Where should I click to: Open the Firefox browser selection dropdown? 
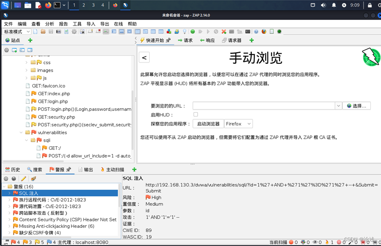click(238, 124)
